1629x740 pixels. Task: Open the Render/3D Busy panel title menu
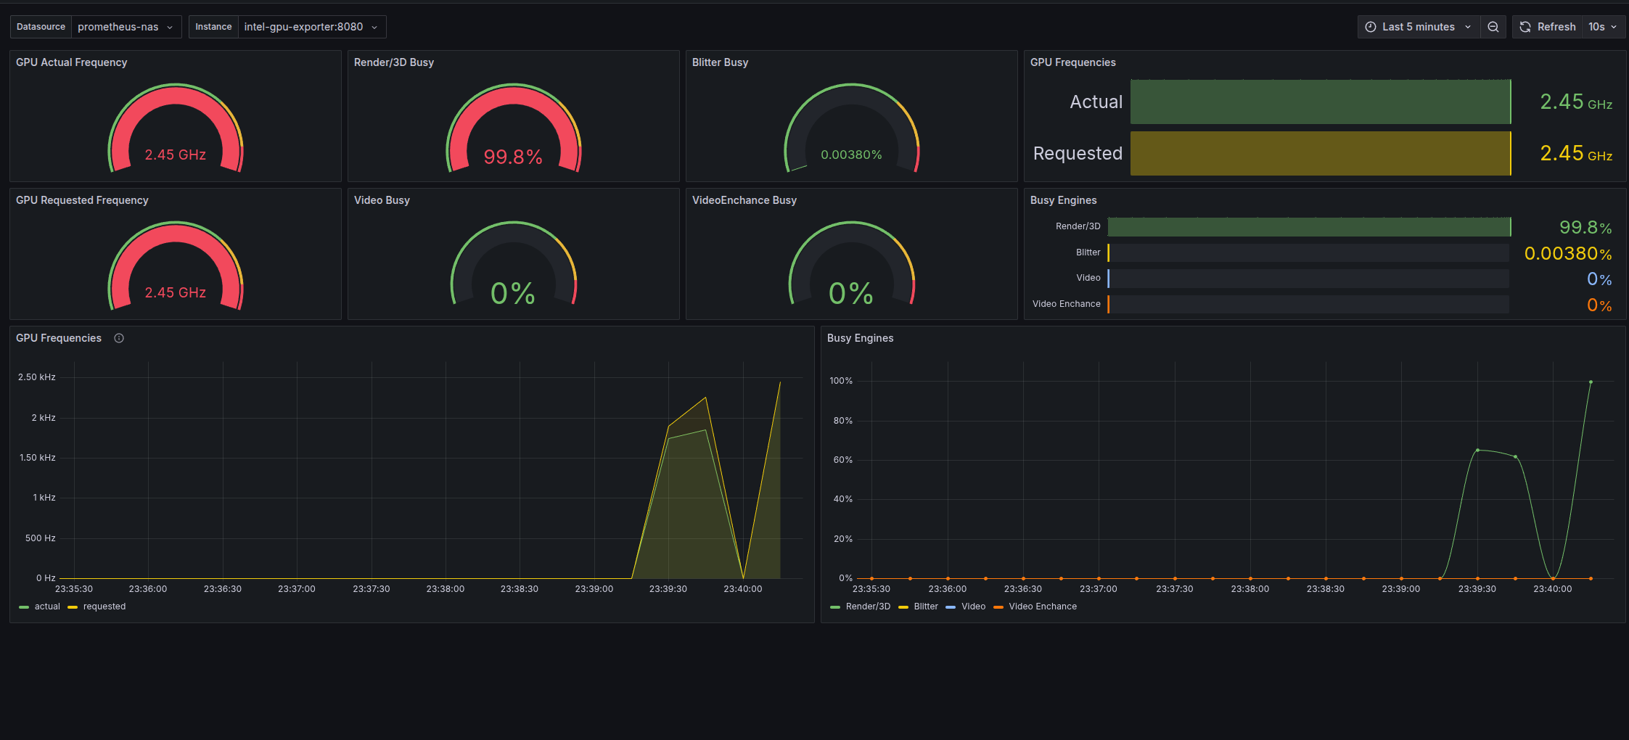point(394,62)
